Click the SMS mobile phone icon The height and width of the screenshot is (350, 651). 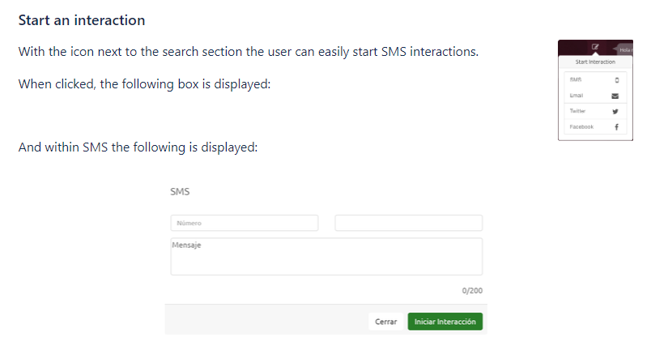point(615,80)
